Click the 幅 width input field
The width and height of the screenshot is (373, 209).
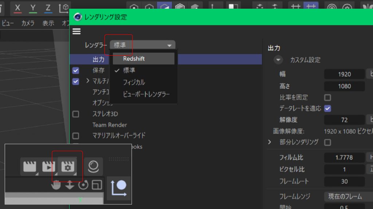[344, 74]
